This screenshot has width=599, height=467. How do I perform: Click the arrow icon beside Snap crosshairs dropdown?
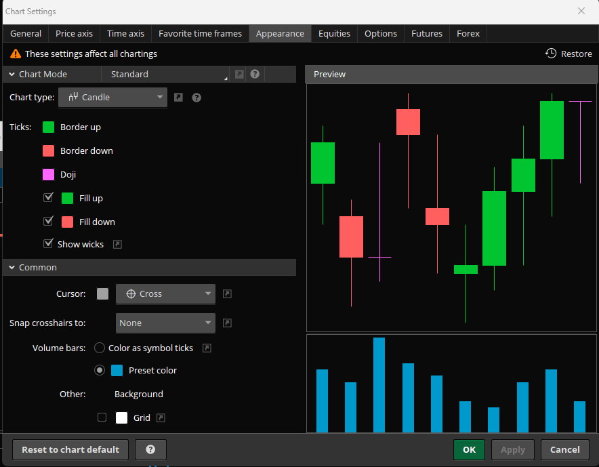coord(227,323)
